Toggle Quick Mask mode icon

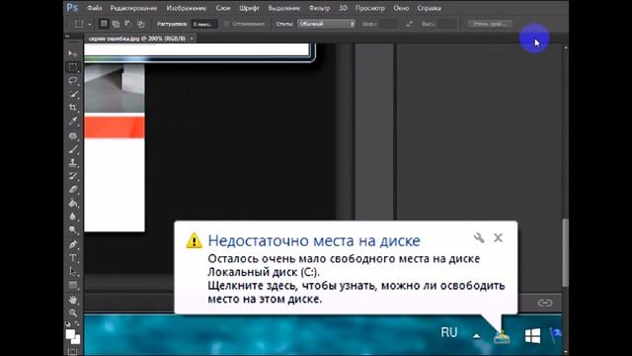click(72, 352)
